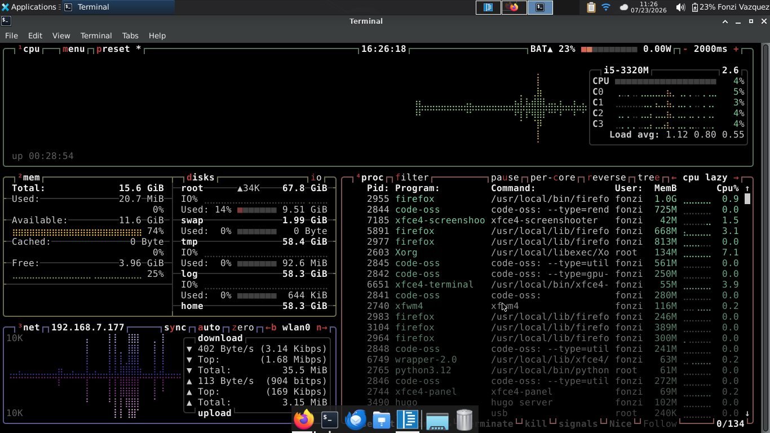Open the blue folder file manager dock icon
The width and height of the screenshot is (770, 433).
pyautogui.click(x=382, y=420)
